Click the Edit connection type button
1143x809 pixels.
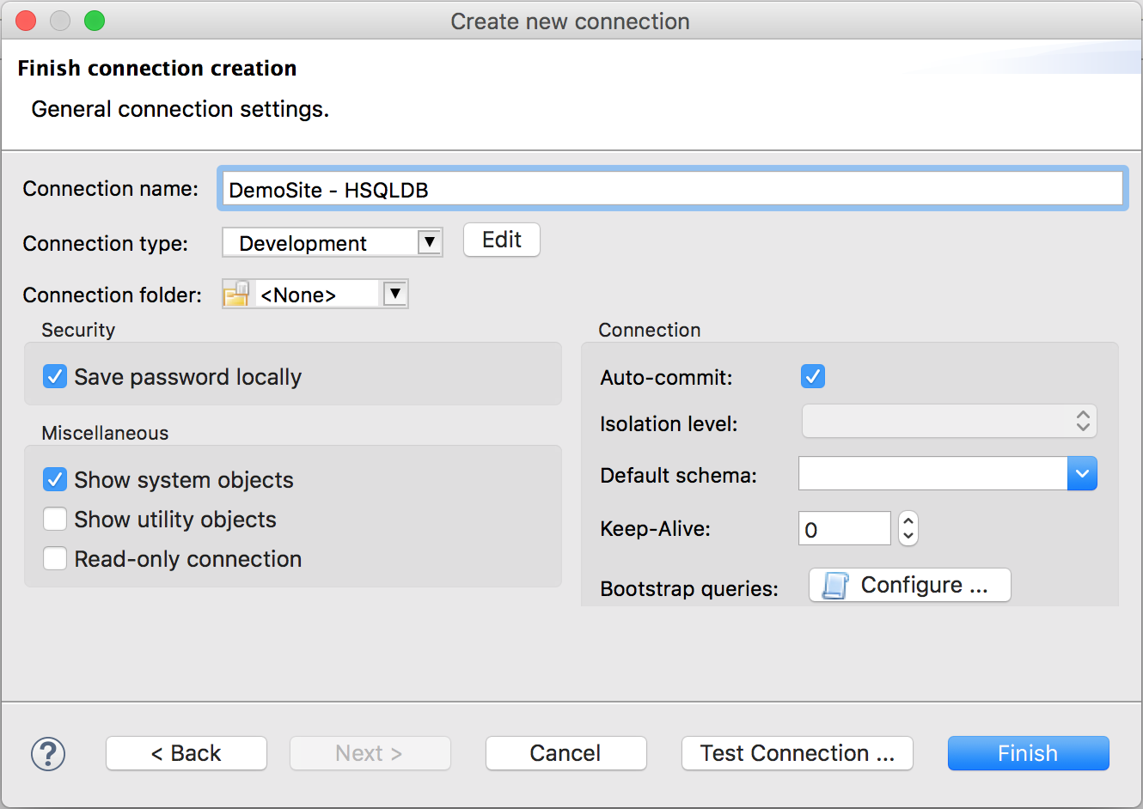pyautogui.click(x=501, y=240)
